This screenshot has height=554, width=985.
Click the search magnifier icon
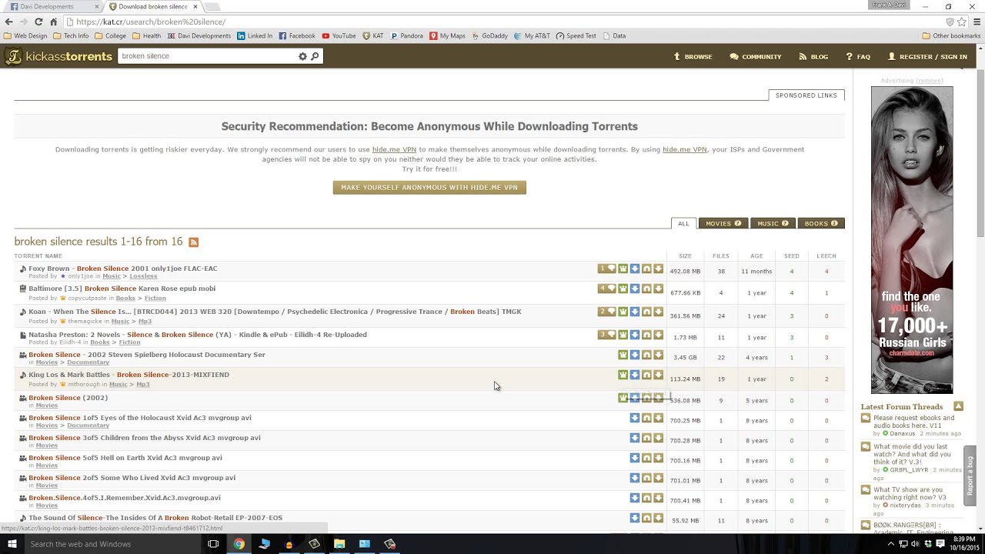(315, 56)
